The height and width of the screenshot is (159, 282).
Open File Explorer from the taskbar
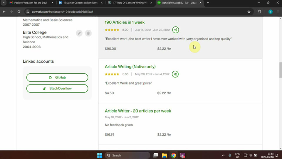coord(164,155)
